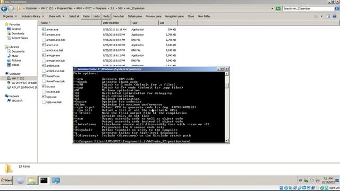Image resolution: width=340 pixels, height=191 pixels.
Task: Open the Share with dropdown
Action: coord(56,16)
